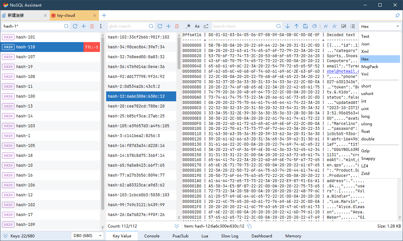Click the save value disk icon

coord(305,26)
